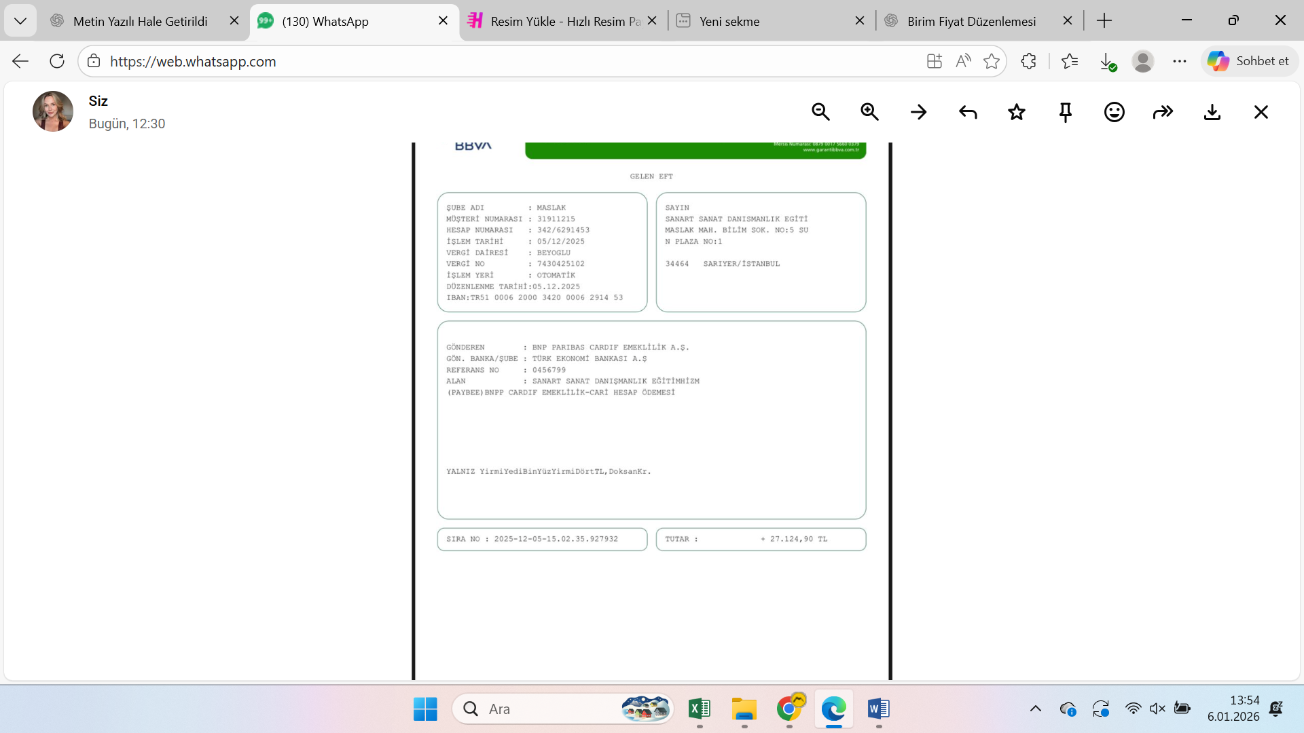Open the Windows Start menu

[425, 709]
